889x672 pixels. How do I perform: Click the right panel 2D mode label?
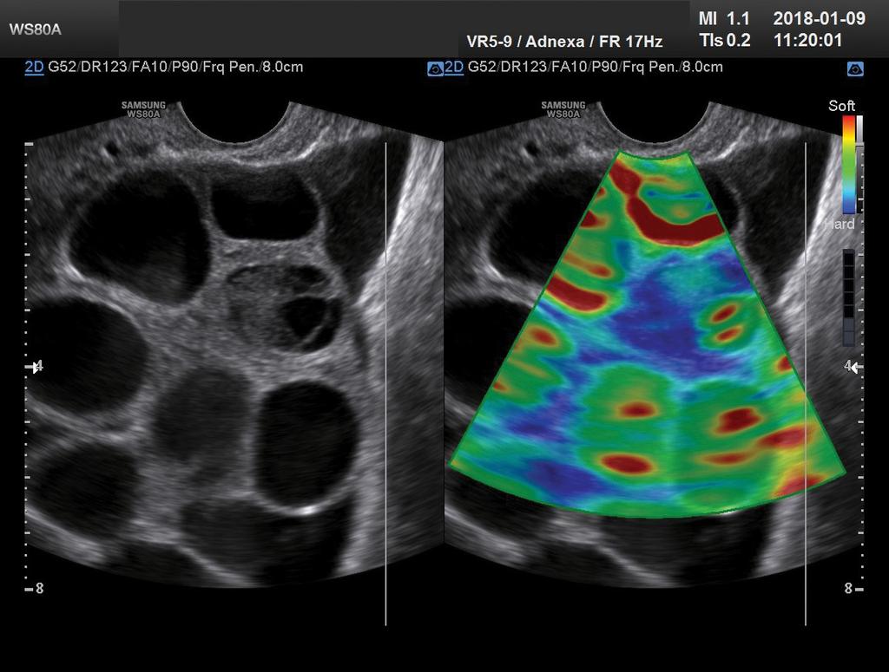point(453,68)
